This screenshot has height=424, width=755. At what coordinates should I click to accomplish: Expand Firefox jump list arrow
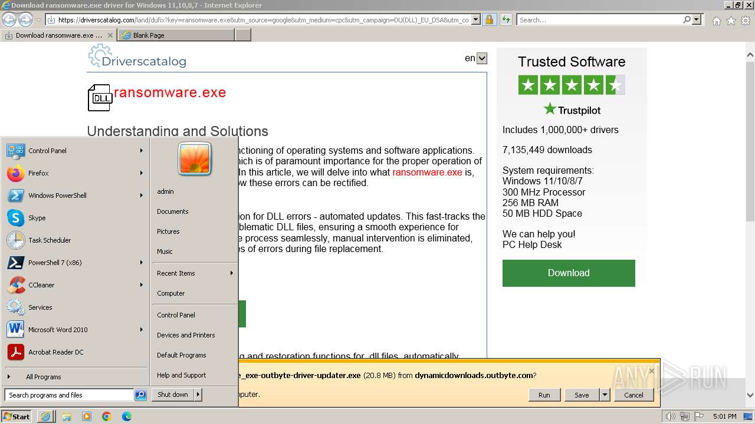[142, 173]
